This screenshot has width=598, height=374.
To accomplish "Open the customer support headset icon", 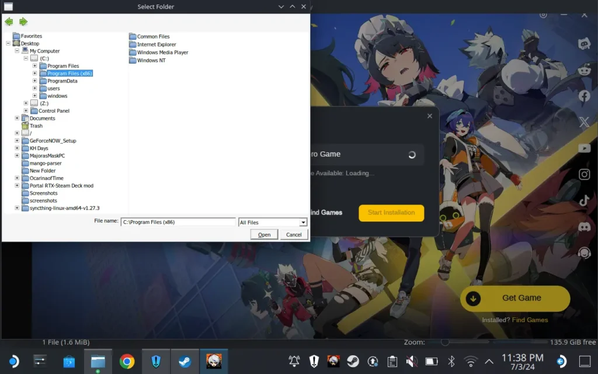I will [x=584, y=252].
